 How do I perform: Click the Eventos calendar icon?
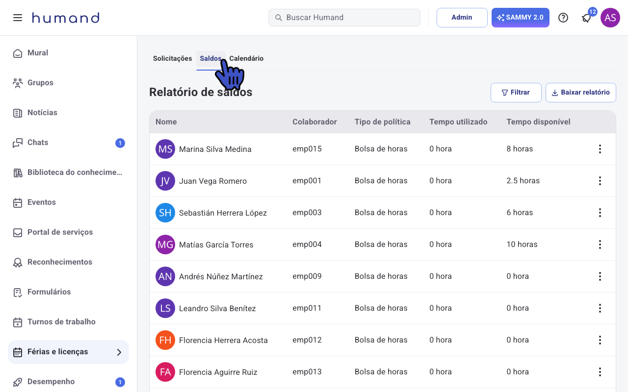(18, 202)
